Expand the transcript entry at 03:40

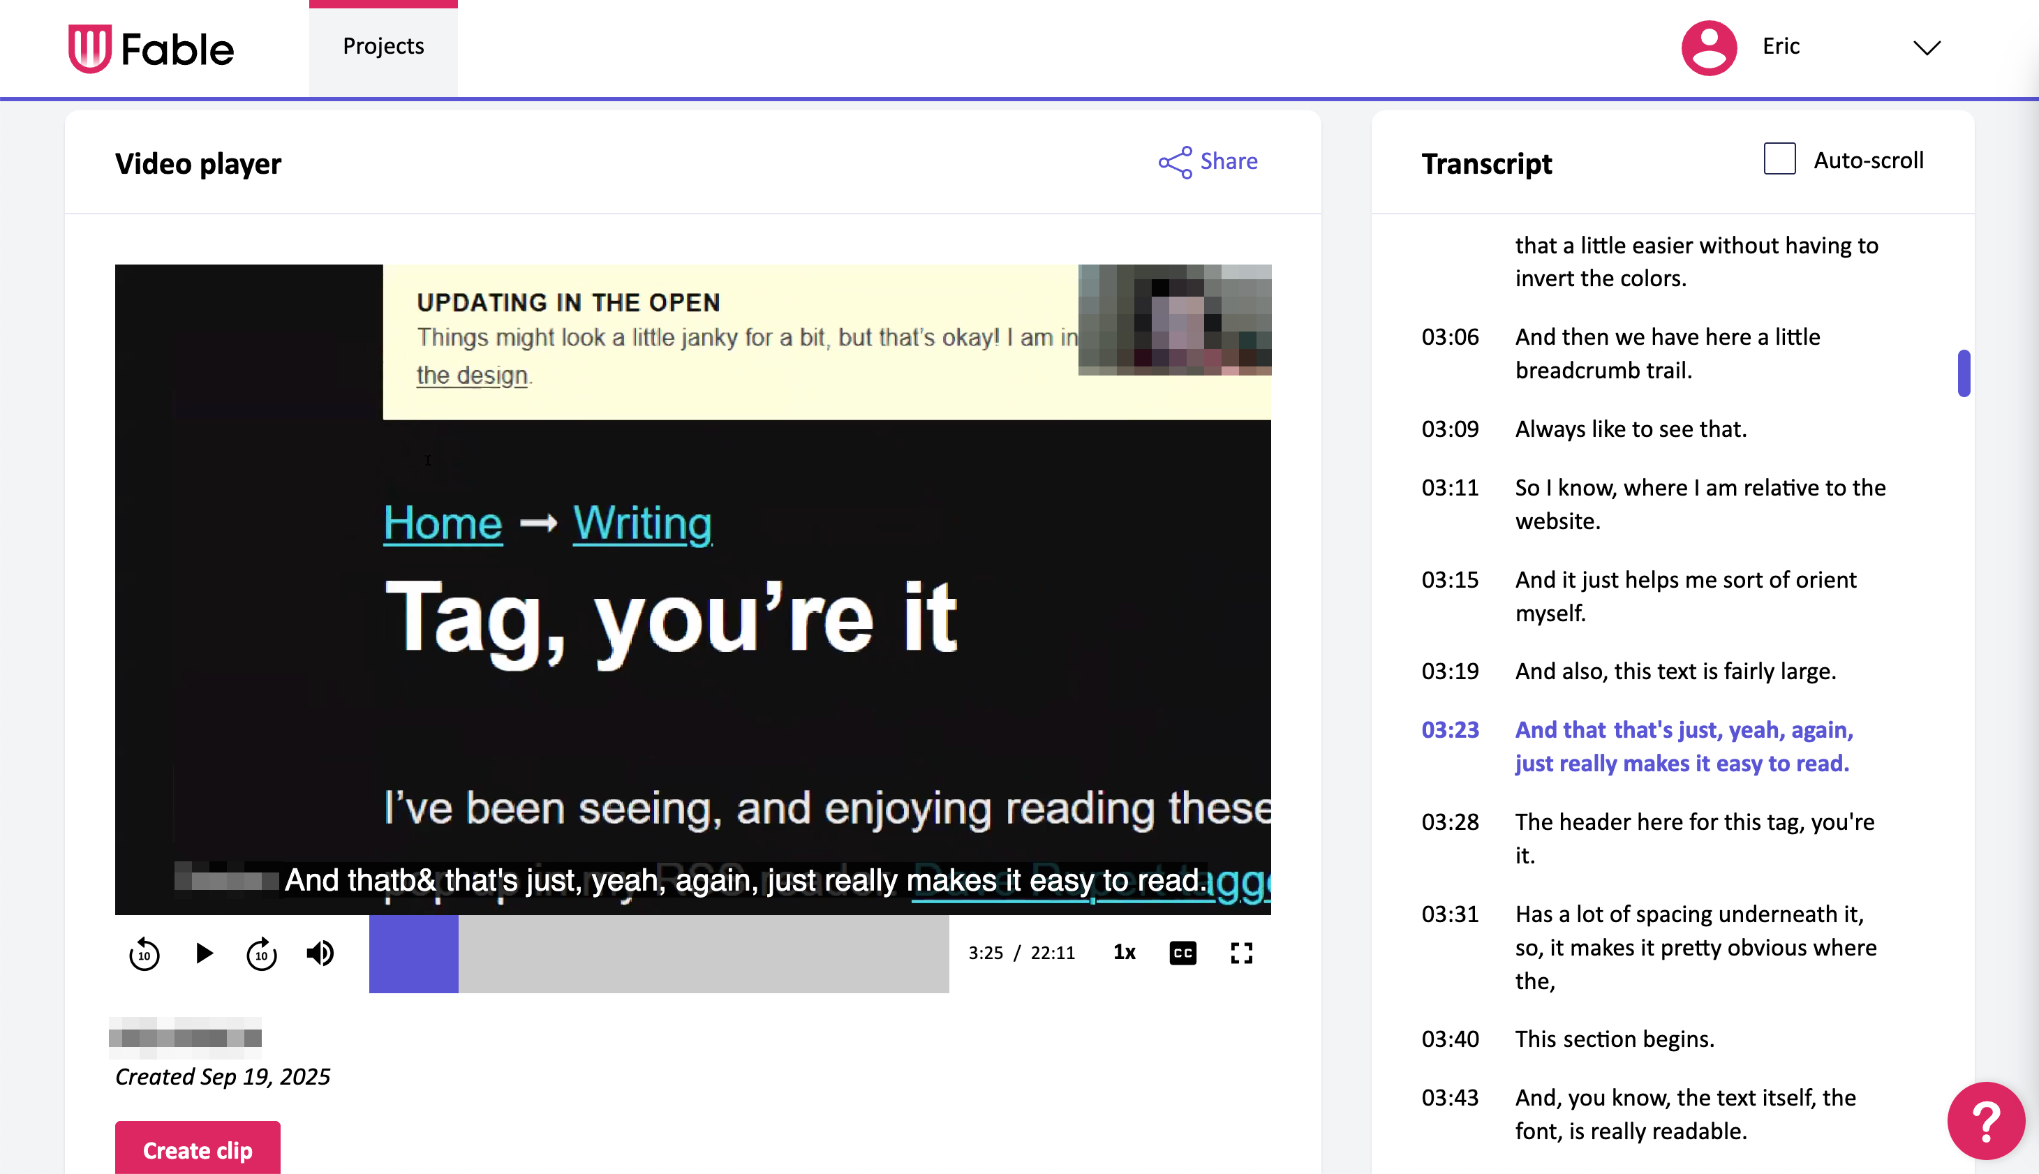pos(1615,1039)
